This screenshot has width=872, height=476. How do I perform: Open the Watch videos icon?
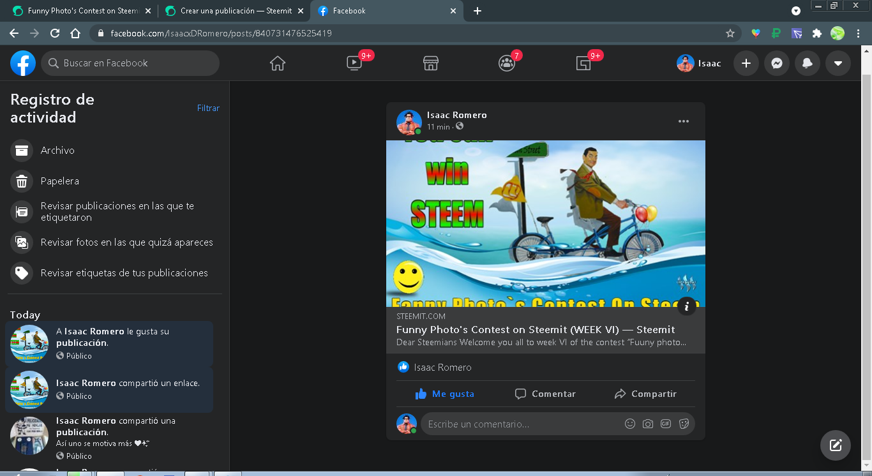(354, 63)
